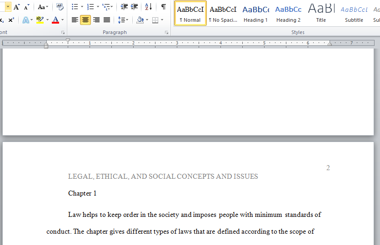The width and height of the screenshot is (380, 245).
Task: Align text left
Action: (x=75, y=20)
